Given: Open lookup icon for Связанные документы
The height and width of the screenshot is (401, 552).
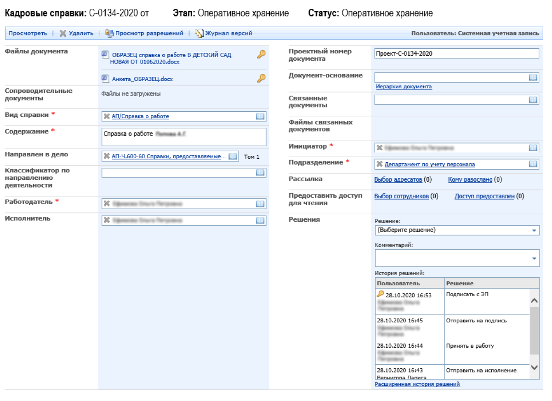Looking at the screenshot, I should [533, 99].
